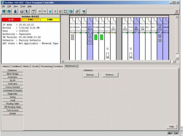Click the first globe icon in toolbar

click(4, 11)
